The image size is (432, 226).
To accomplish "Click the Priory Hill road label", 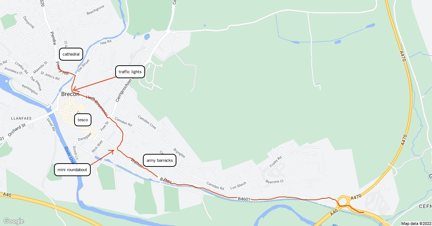I will point(62,70).
